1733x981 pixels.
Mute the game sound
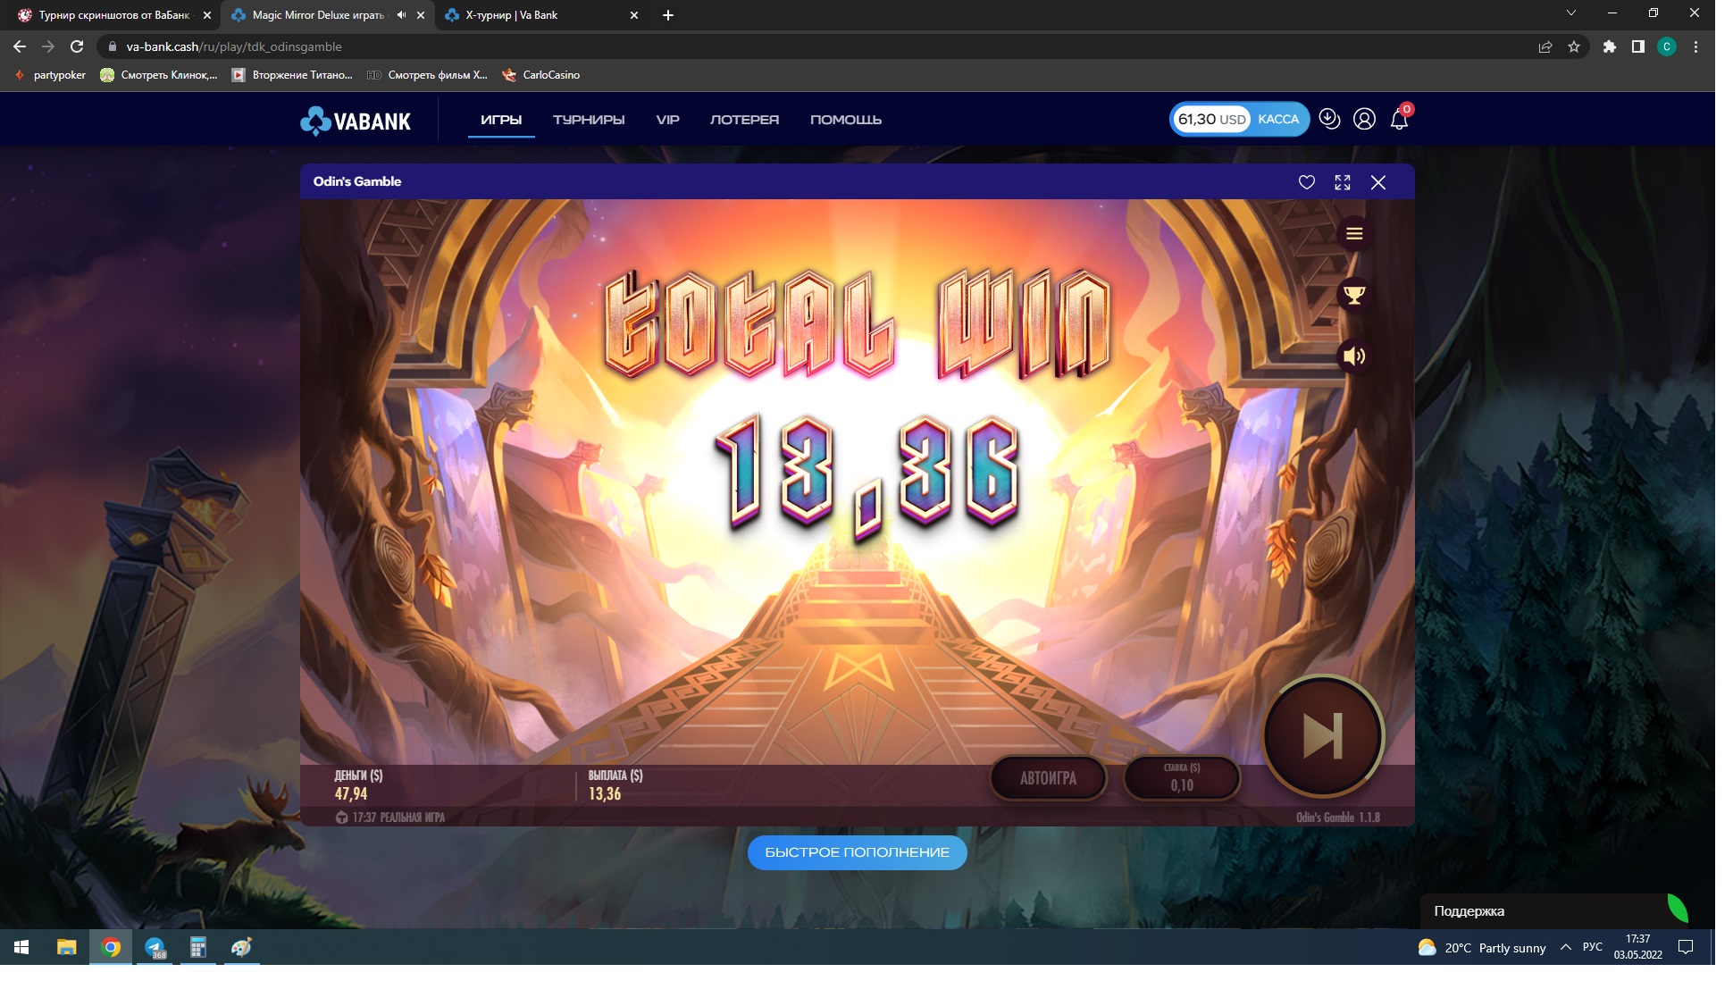pyautogui.click(x=1354, y=356)
